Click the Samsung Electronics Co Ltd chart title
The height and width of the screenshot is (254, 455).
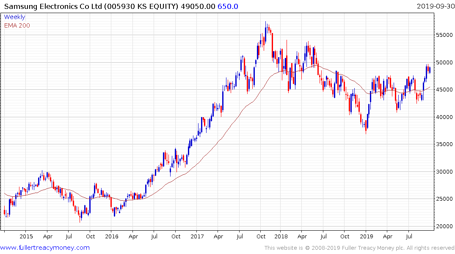pos(91,6)
